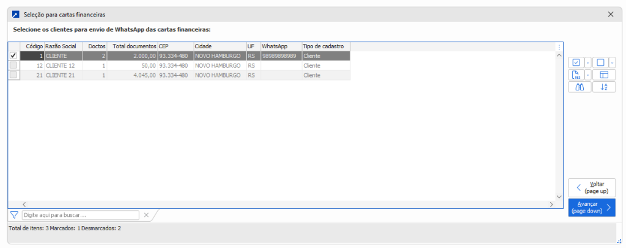Click the blue funnel filter icon
The width and height of the screenshot is (626, 248).
[15, 215]
